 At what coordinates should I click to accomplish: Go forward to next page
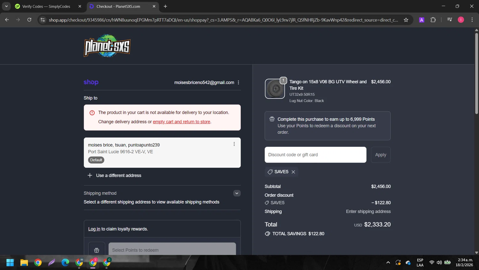18,20
